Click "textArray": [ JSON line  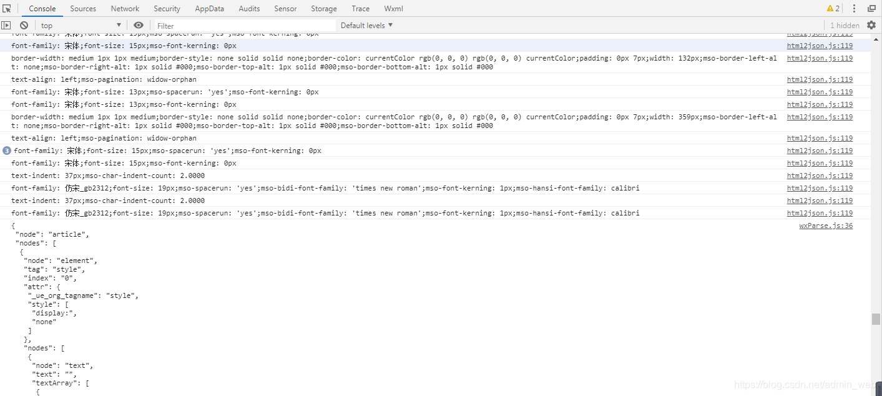pyautogui.click(x=61, y=383)
